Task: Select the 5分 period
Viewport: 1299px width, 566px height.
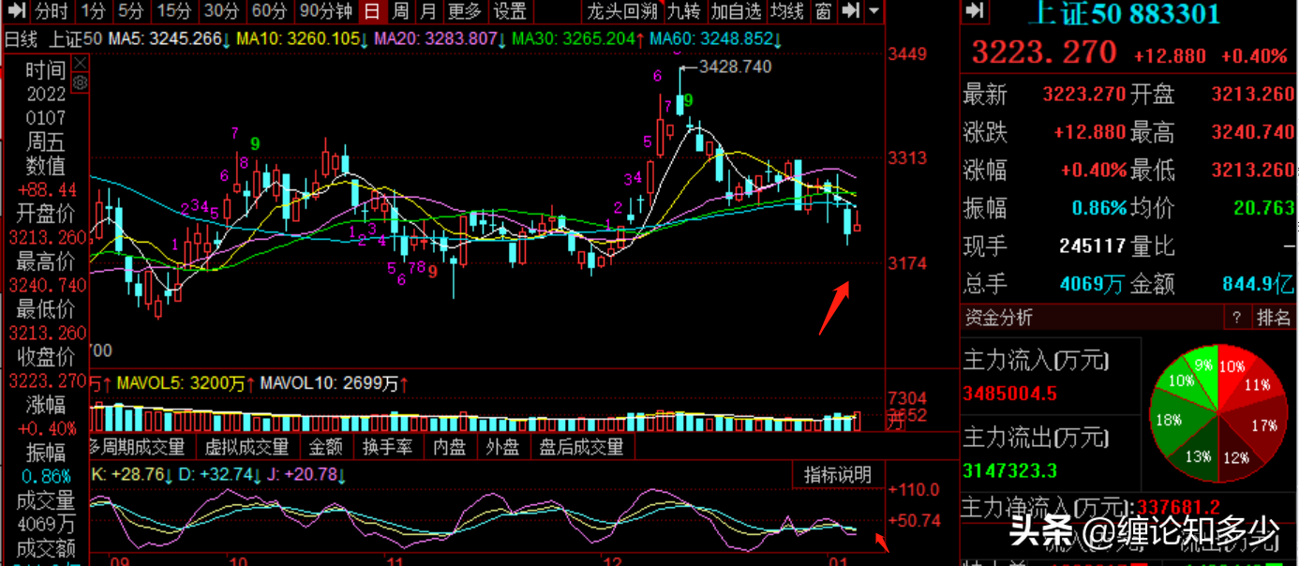Action: 131,11
